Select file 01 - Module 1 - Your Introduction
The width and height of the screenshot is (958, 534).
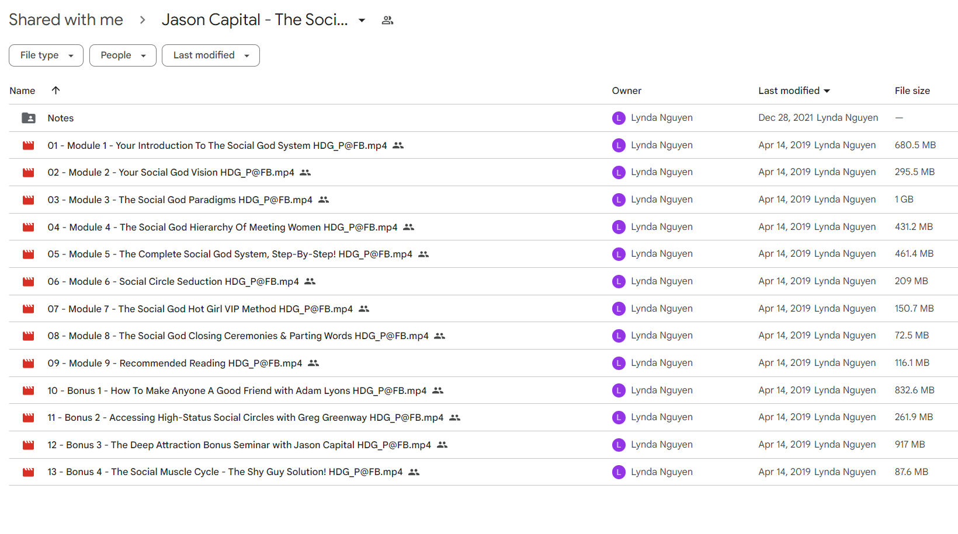pos(217,145)
